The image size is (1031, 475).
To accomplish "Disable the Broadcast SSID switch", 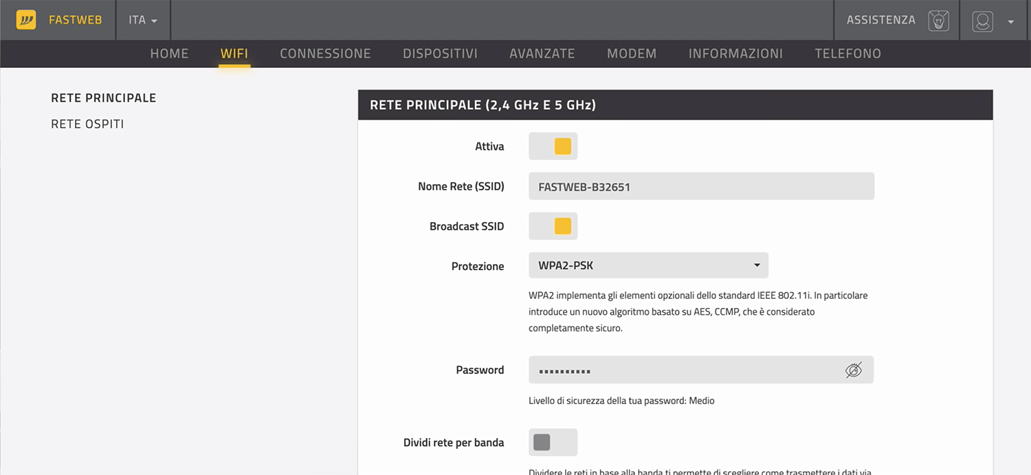I will click(553, 226).
